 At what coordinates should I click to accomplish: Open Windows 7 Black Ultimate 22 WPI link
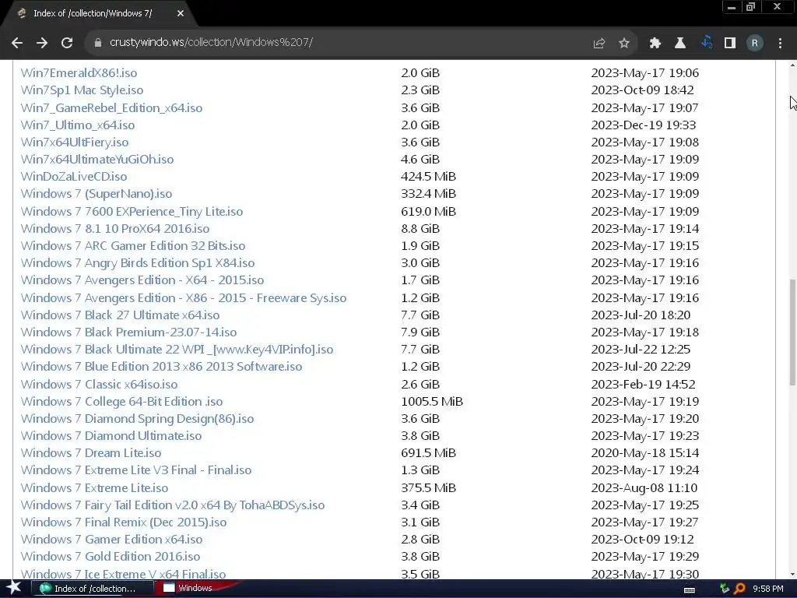tap(177, 350)
